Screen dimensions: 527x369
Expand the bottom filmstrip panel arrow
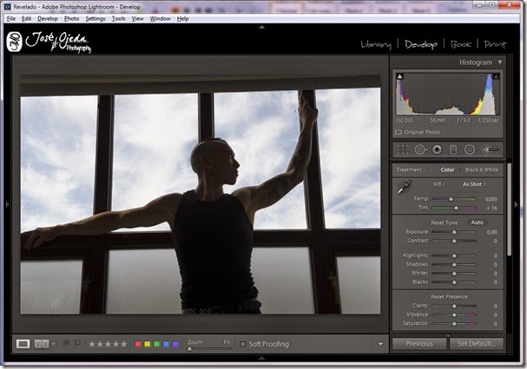click(262, 359)
